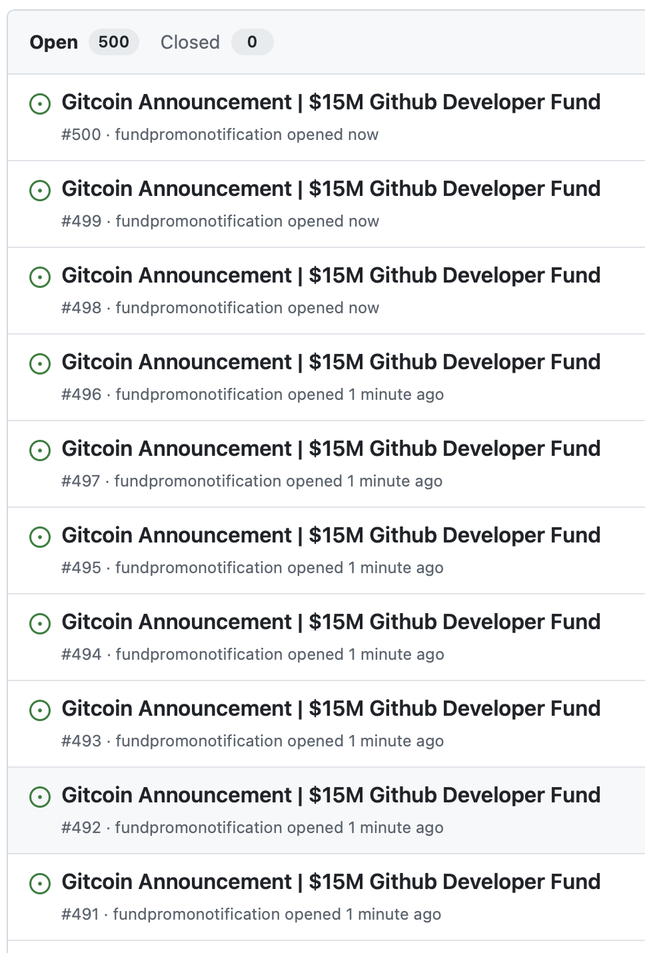Open the Gitcoin Announcement issue numbered #500
Viewport: 645px width, 953px height.
330,102
